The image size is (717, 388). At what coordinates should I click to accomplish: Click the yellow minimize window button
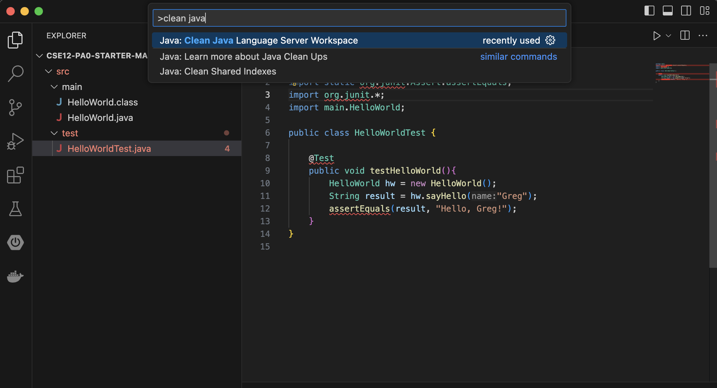[25, 11]
